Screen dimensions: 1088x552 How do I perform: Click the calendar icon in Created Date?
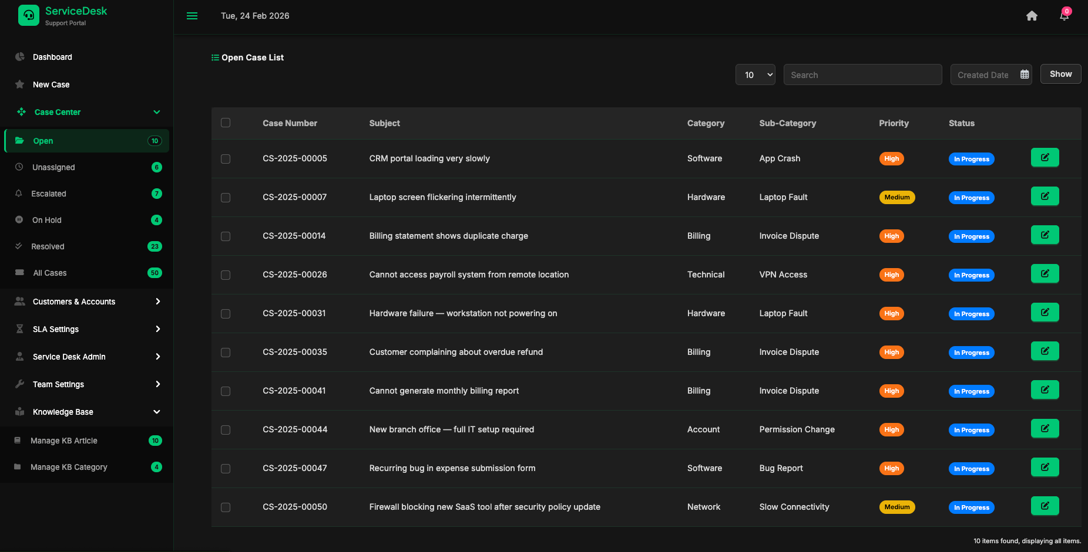click(1025, 74)
